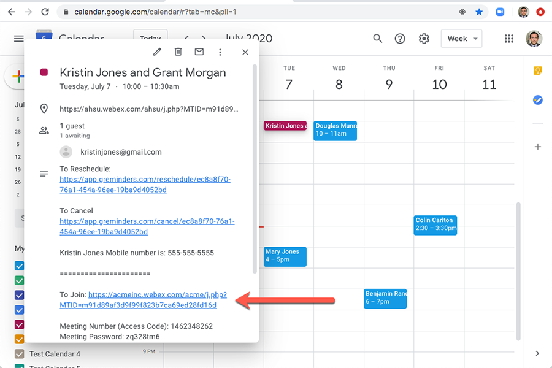This screenshot has height=368, width=552.
Task: Toggle the dark blue calendar checkbox
Action: [20, 295]
